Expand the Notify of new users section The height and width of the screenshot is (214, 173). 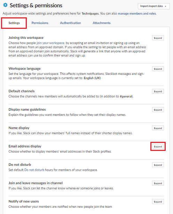click(x=158, y=202)
